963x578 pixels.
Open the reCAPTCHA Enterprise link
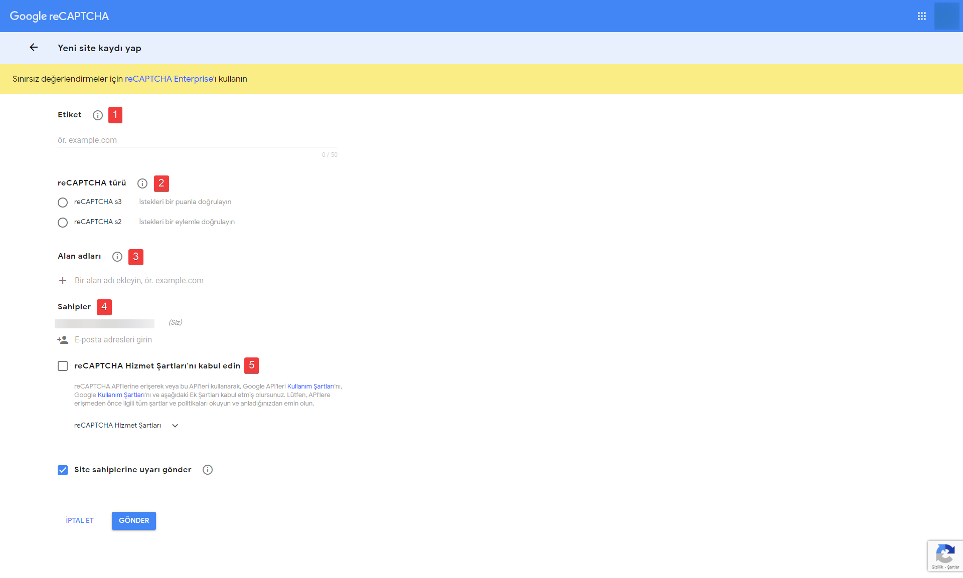169,79
